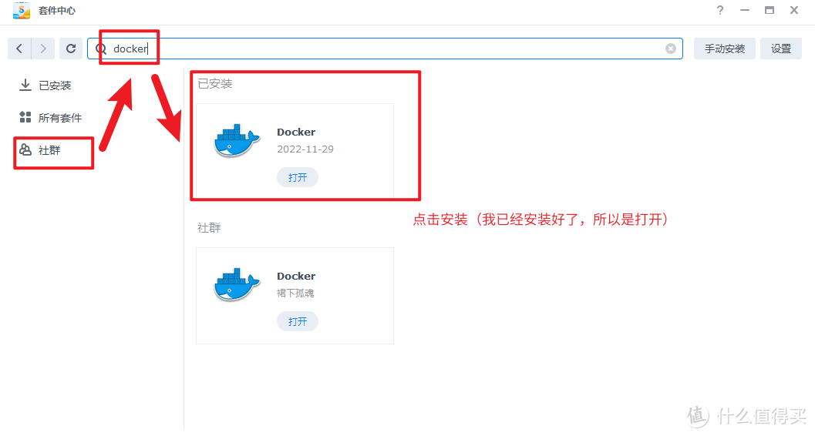Minimize the Package Center window
This screenshot has width=815, height=436.
click(745, 10)
